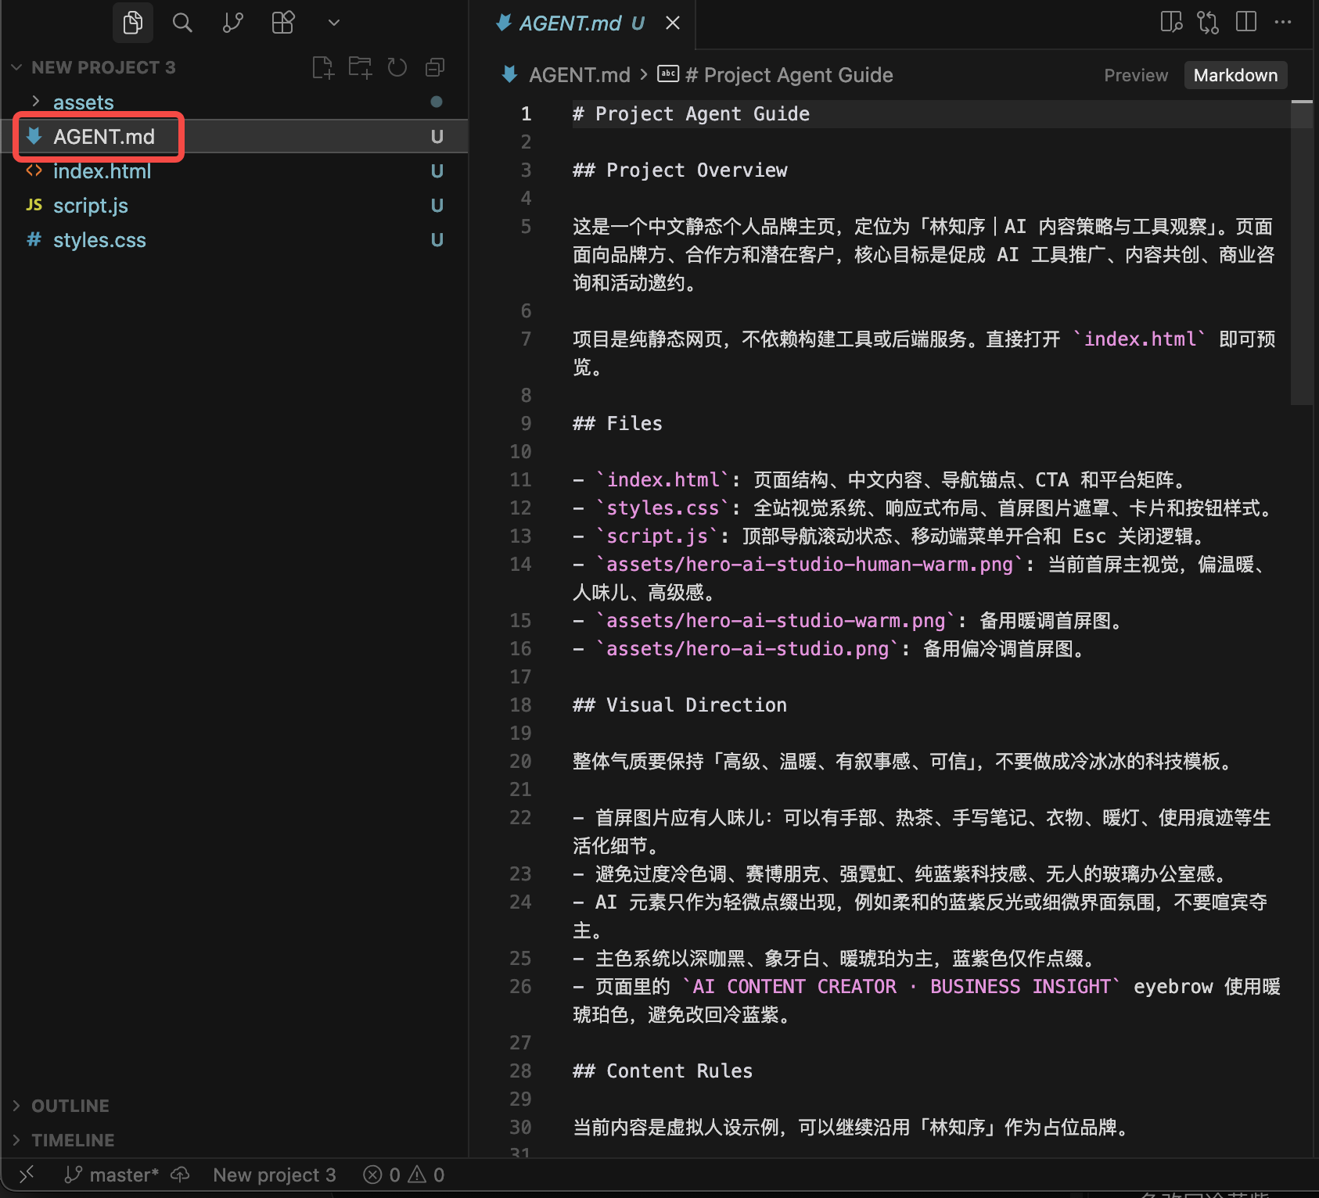Open index.html from the explorer
The height and width of the screenshot is (1198, 1319).
pos(102,171)
